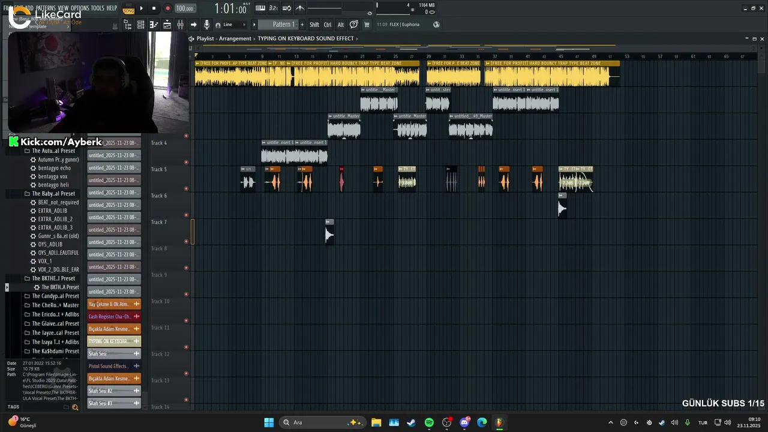The width and height of the screenshot is (768, 432).
Task: Click the Play button in transport
Action: click(142, 8)
